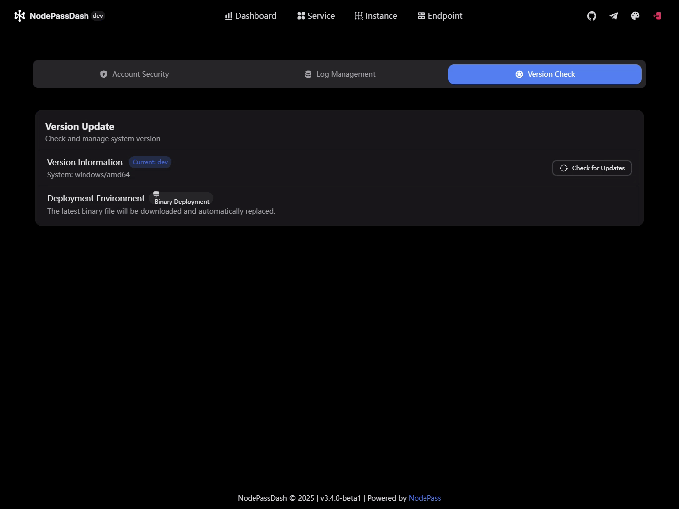Screen dimensions: 679x509
Task: Click the Version Update heading
Action: pyautogui.click(x=80, y=127)
